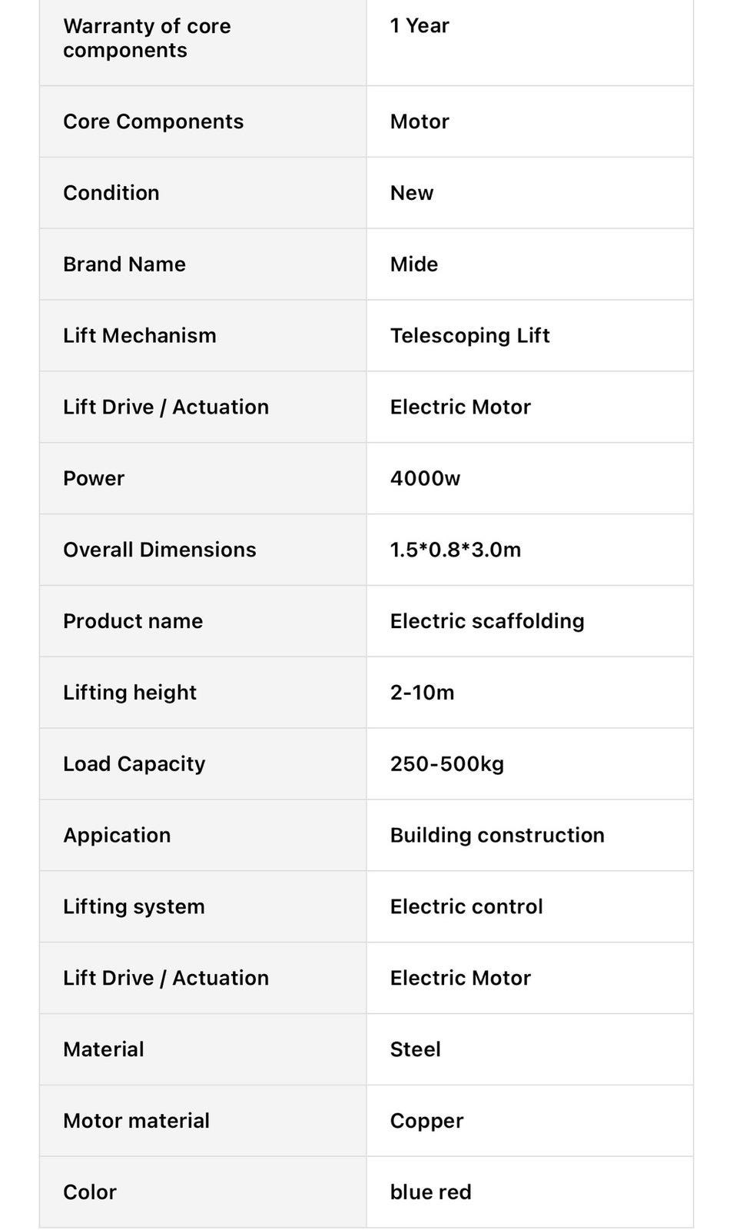Click the "250-500kg" capacity value
This screenshot has height=1230, width=733.
click(x=447, y=764)
